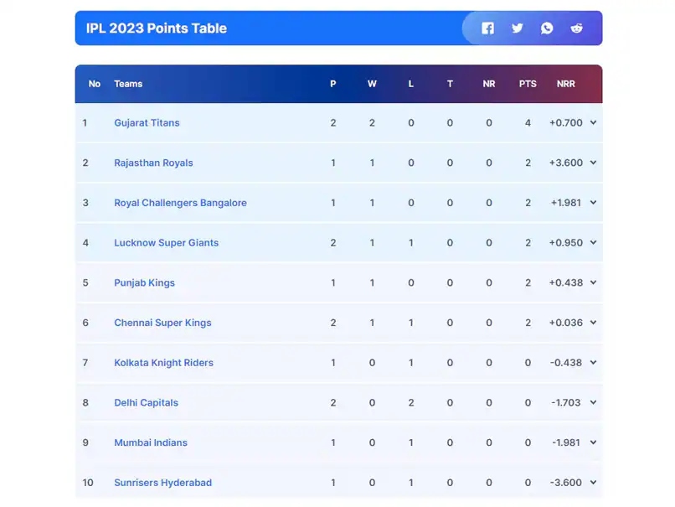Viewport: 675px width, 507px height.
Task: Open the Gujarat Titans team link
Action: [x=147, y=122]
